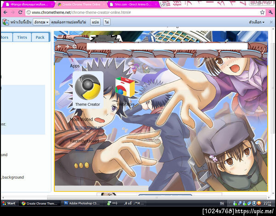Open the translate options dropdown at right

[257, 22]
